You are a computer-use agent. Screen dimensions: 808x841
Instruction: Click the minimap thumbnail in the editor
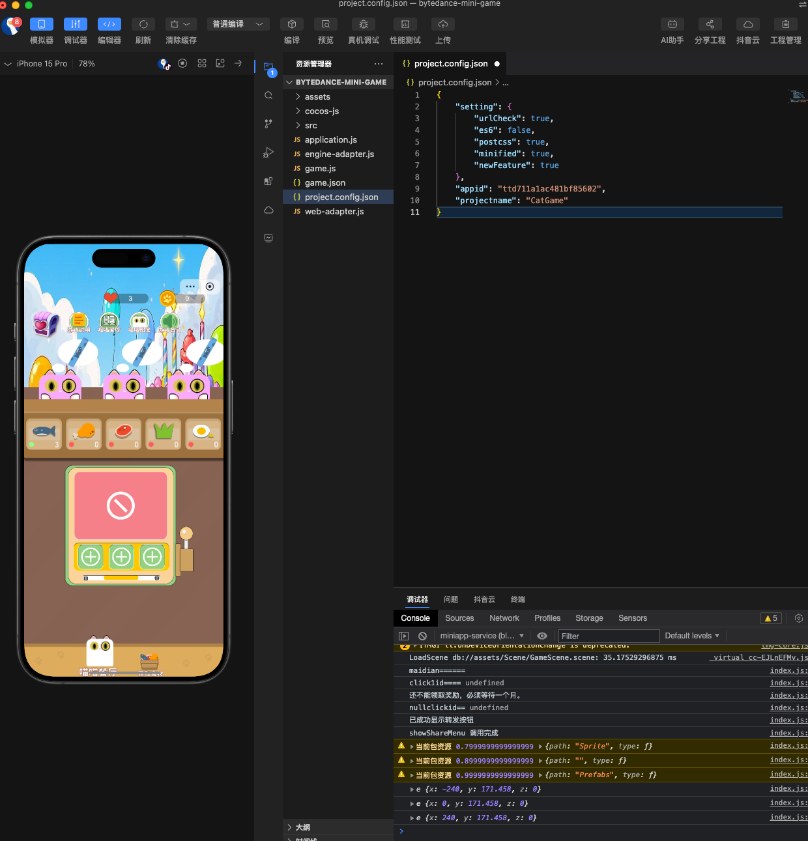798,96
